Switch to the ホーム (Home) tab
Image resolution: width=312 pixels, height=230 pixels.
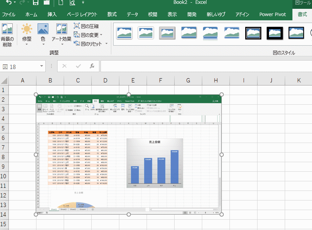(x=31, y=15)
